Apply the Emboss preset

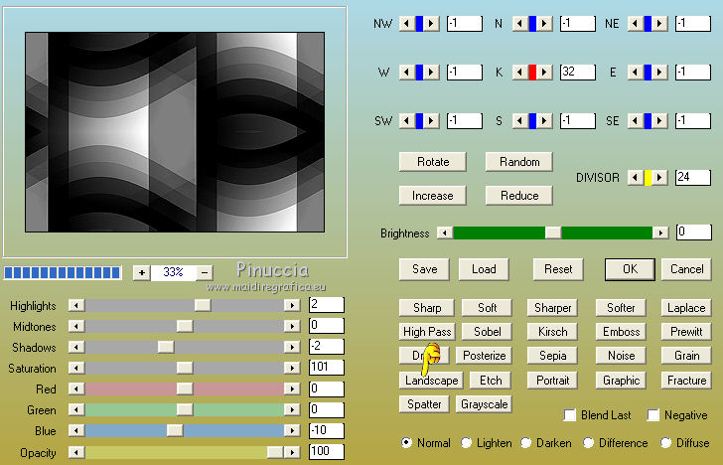coord(621,332)
